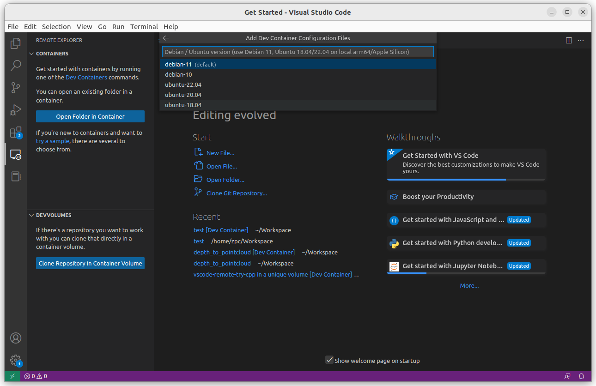Open recent test in /home/zpc/Workspace
The image size is (596, 386).
pos(199,241)
